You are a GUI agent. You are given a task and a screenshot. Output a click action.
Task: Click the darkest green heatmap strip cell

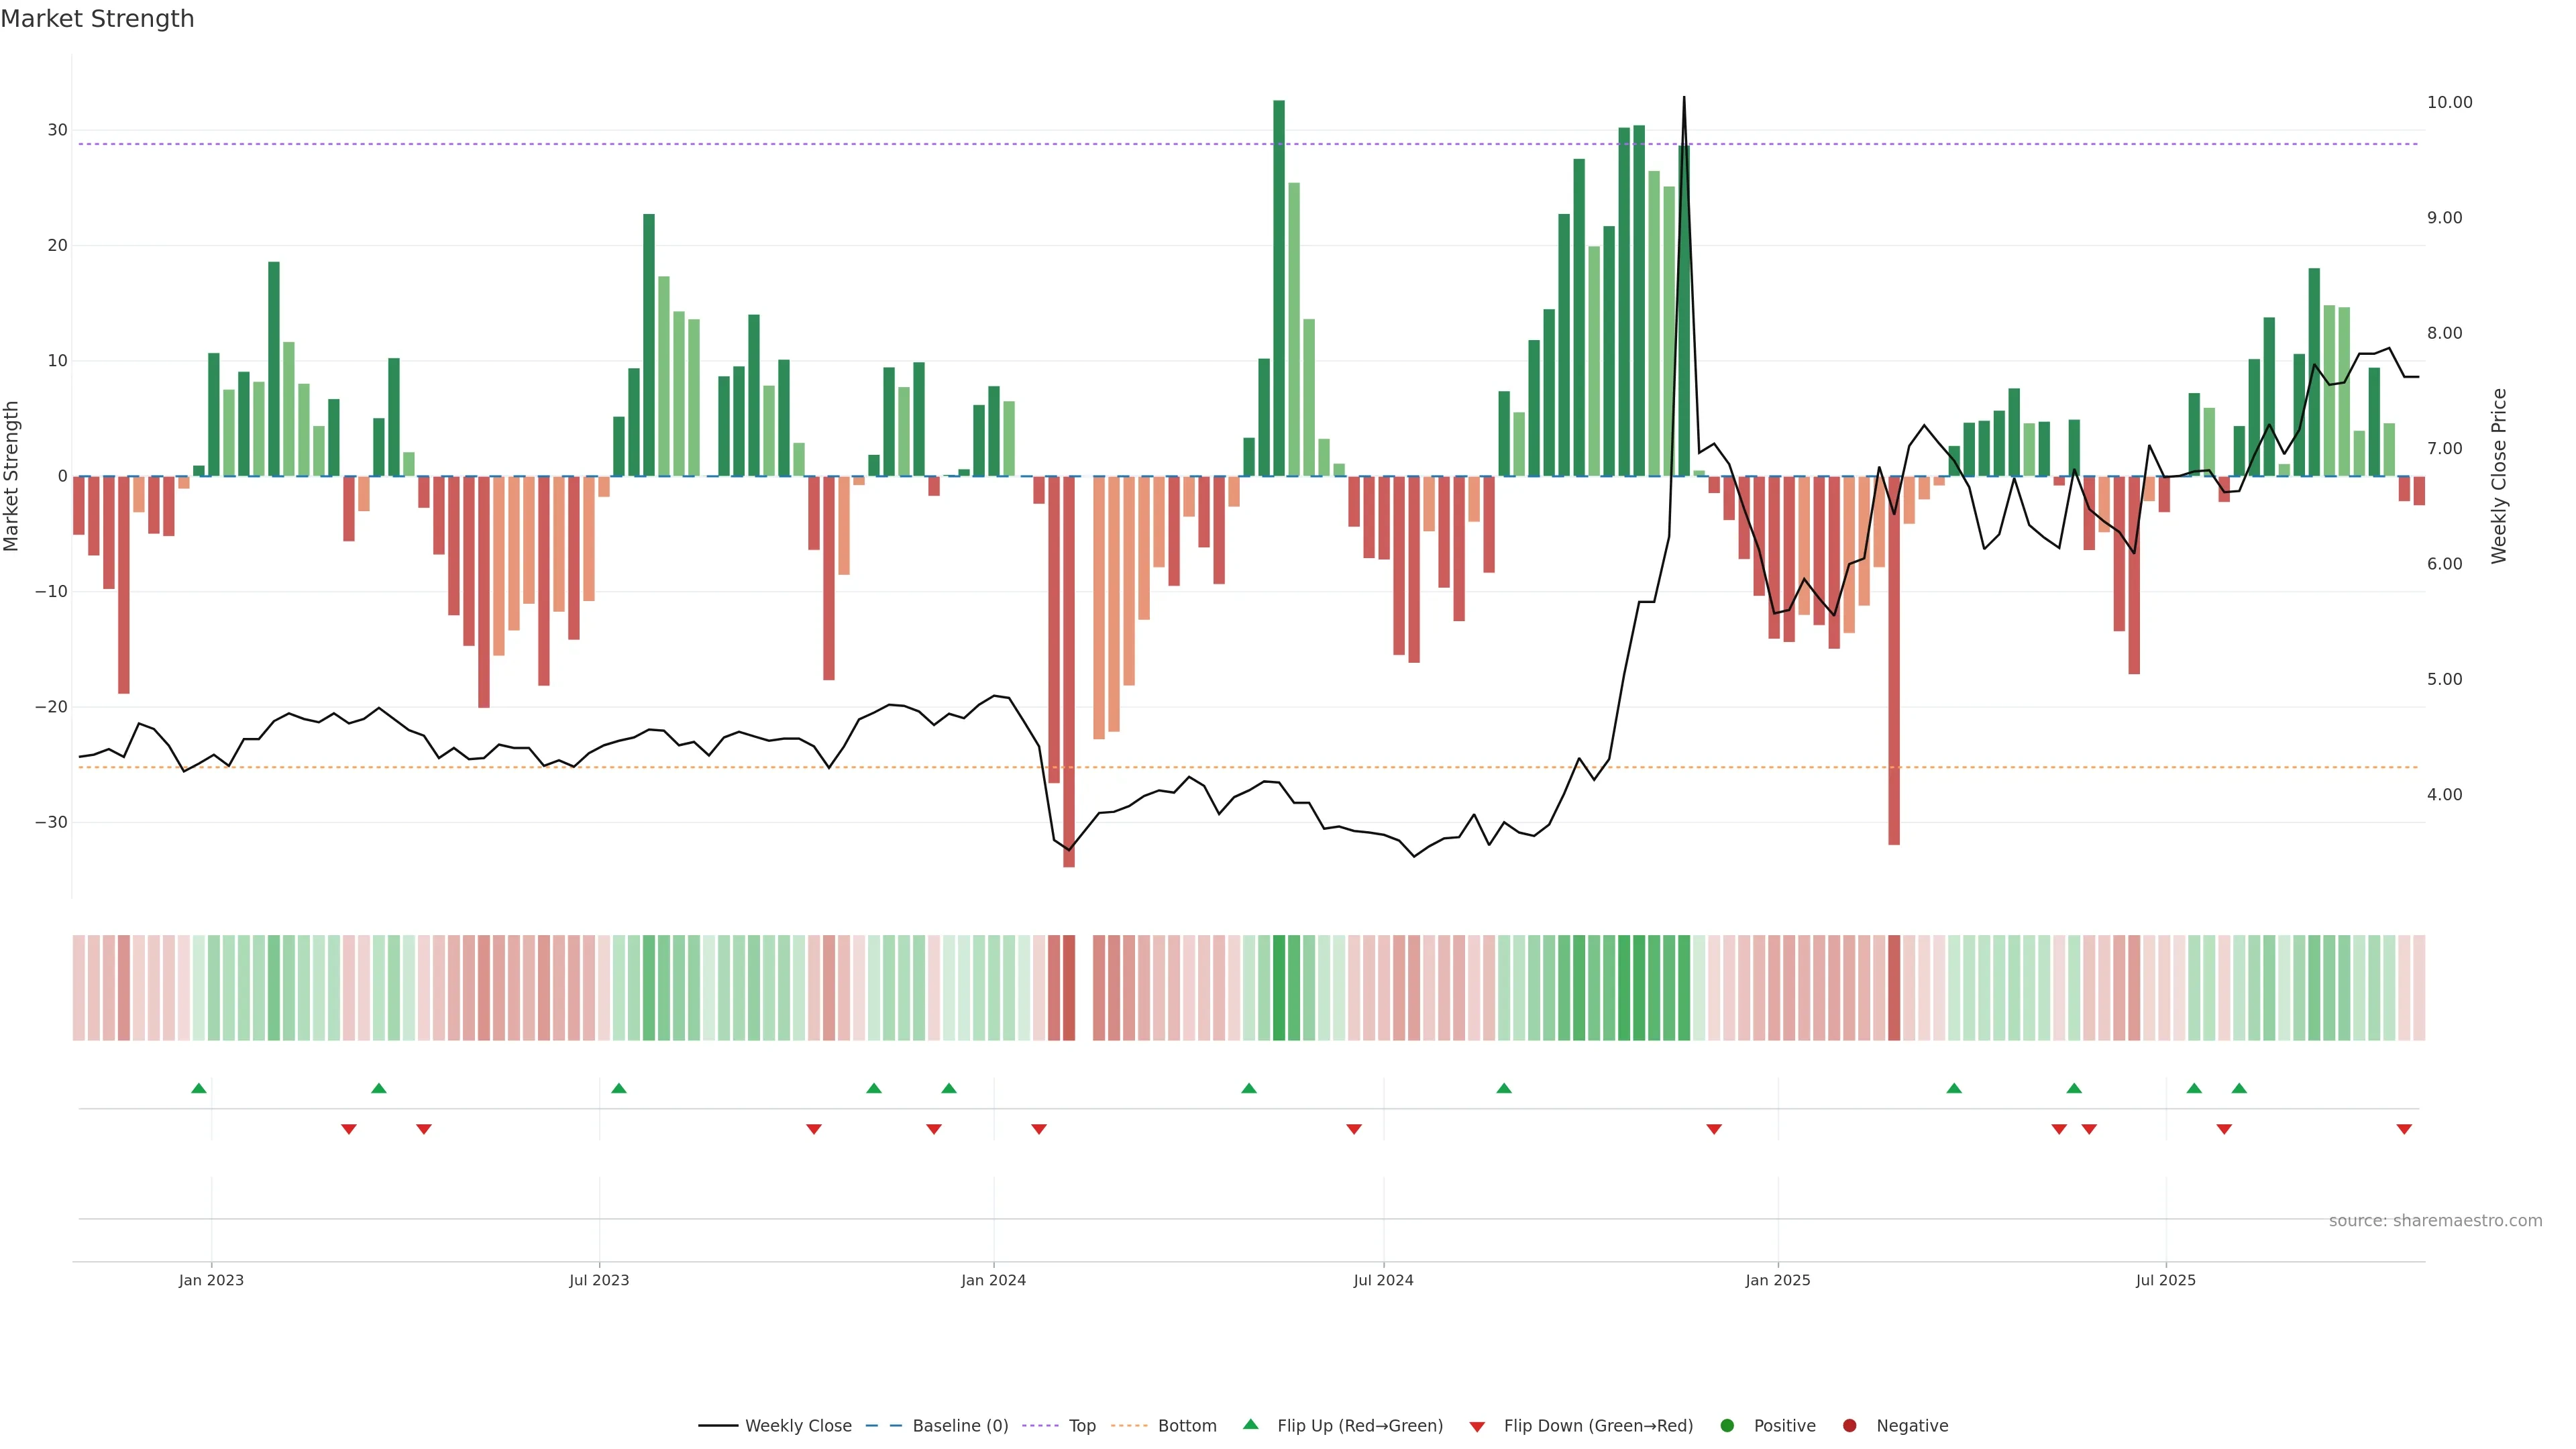tap(1279, 988)
